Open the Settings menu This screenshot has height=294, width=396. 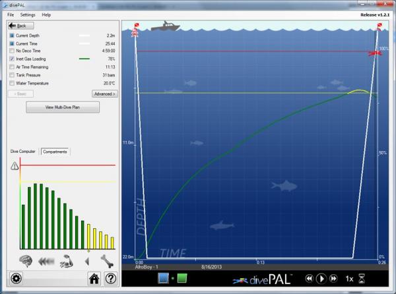28,14
